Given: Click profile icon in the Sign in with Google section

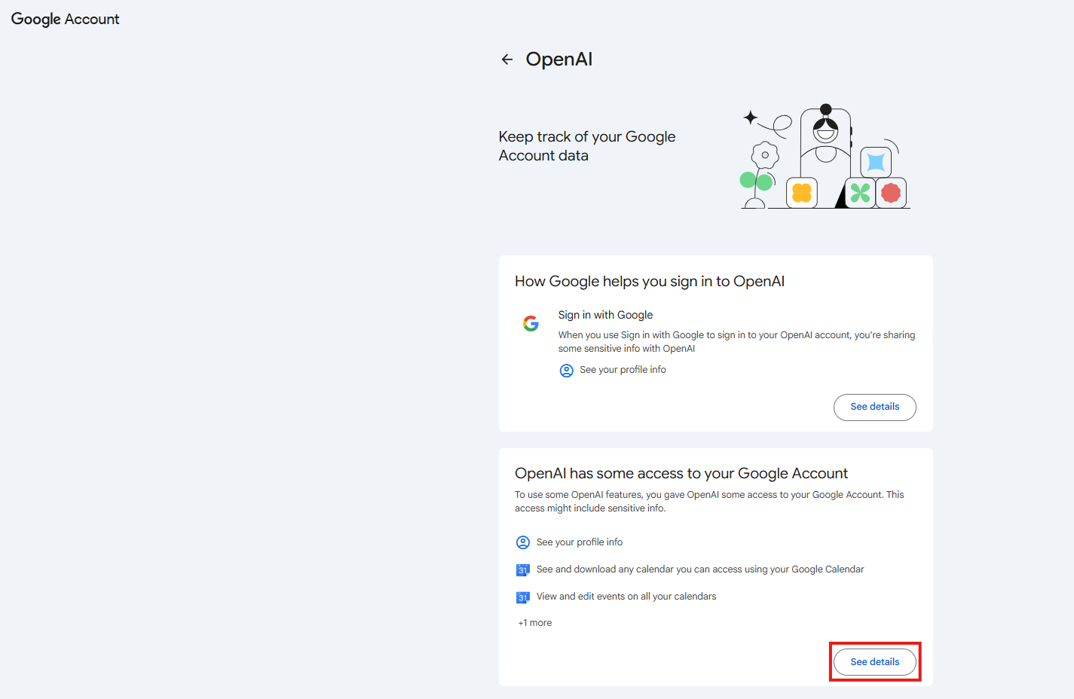Looking at the screenshot, I should 567,371.
